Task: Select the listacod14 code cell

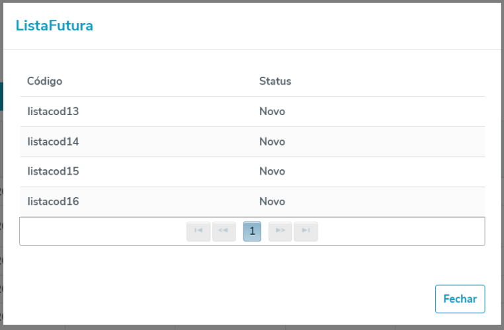Action: [x=53, y=142]
